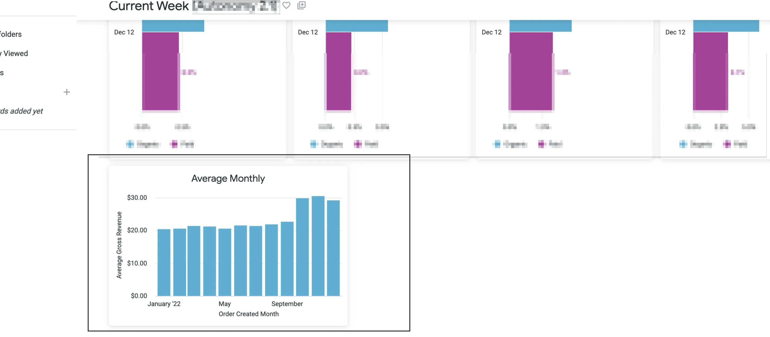Click the last bar in the Average Monthly chart

(333, 248)
